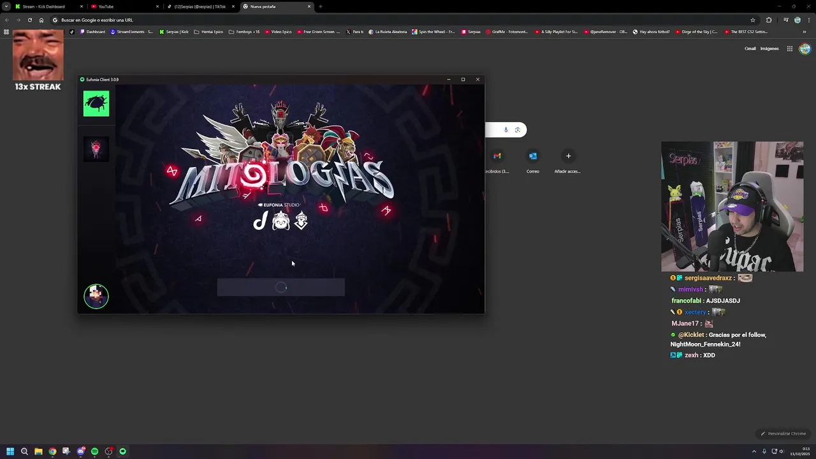Bookmark this page with the star icon
Image resolution: width=816 pixels, height=459 pixels.
pos(753,20)
